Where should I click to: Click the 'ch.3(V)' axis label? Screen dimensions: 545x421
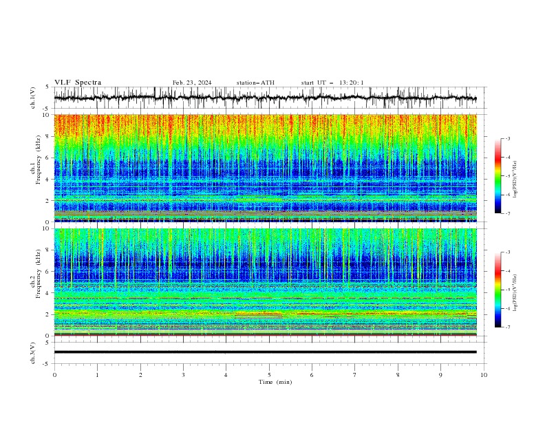click(33, 353)
